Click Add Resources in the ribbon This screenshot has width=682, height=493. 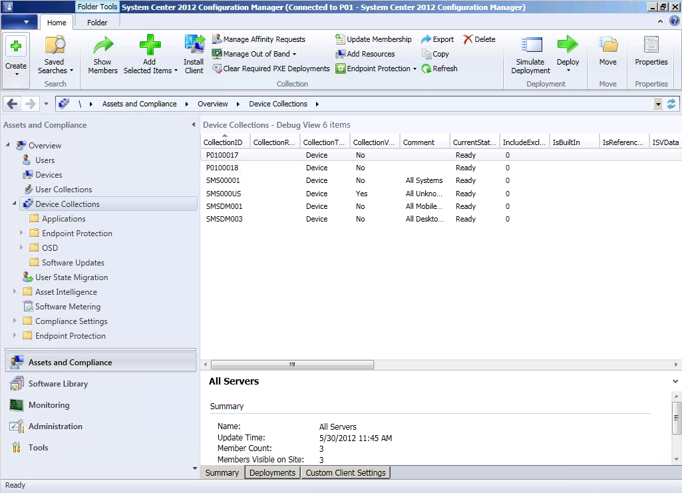coord(365,54)
